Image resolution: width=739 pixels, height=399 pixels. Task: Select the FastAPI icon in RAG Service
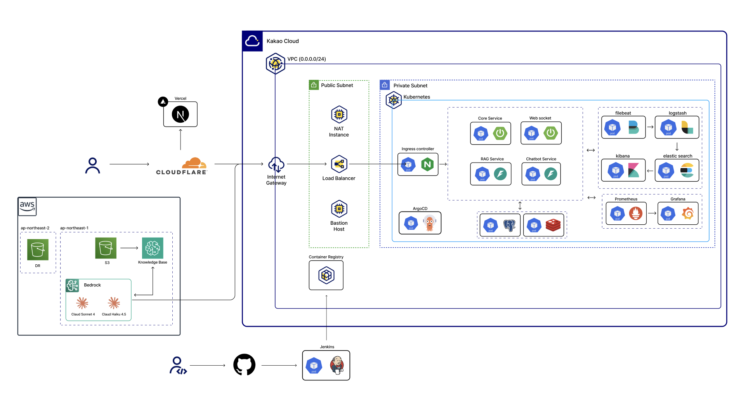click(x=500, y=174)
